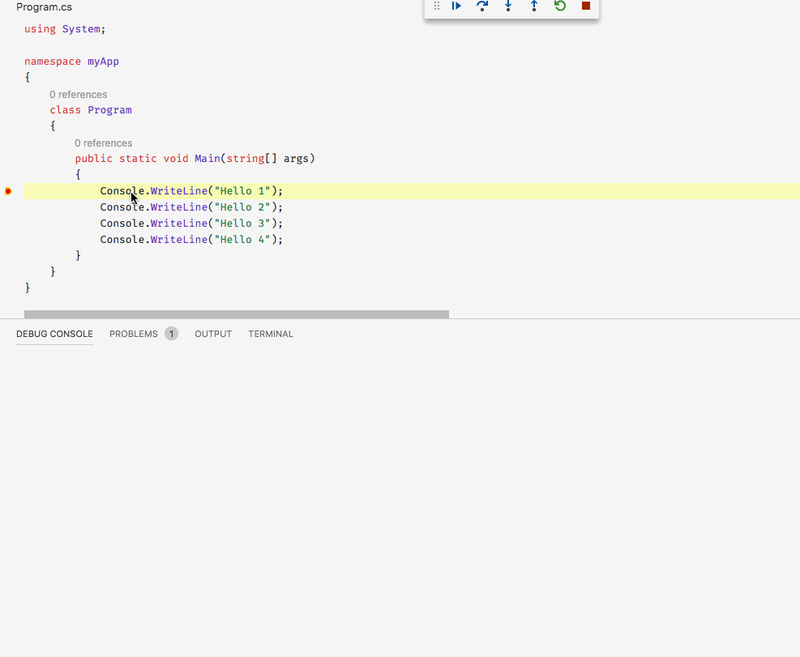Select the Step Over debug icon
This screenshot has width=800, height=657.
point(482,6)
